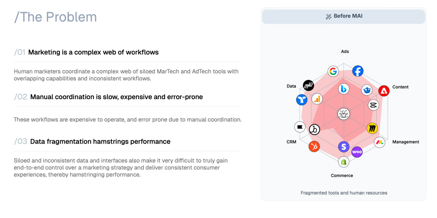Select the Klaviyo flag icon
Viewport: 437px width, 218px height.
click(300, 127)
